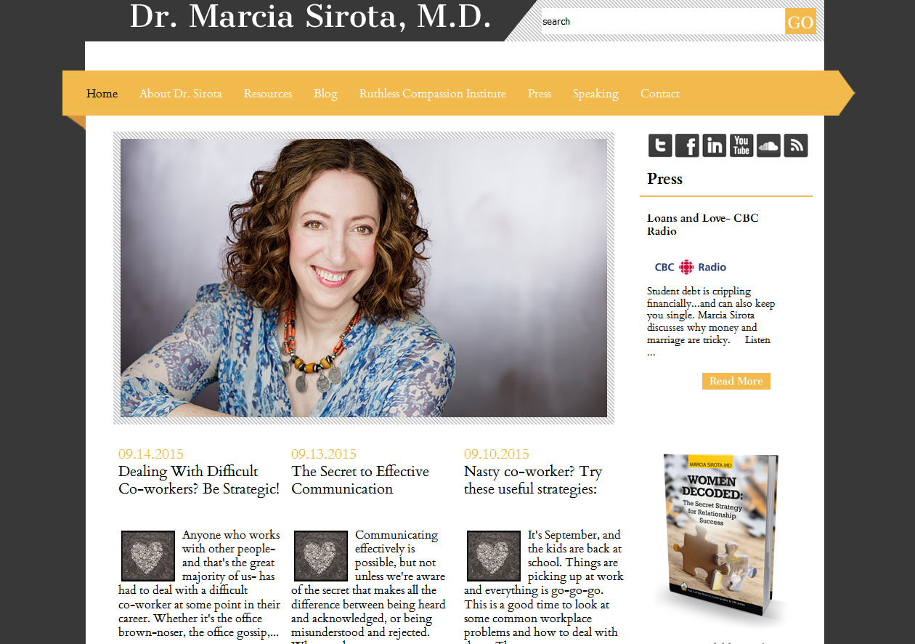Click the CBC Radio logo
The width and height of the screenshot is (915, 644).
(x=690, y=267)
